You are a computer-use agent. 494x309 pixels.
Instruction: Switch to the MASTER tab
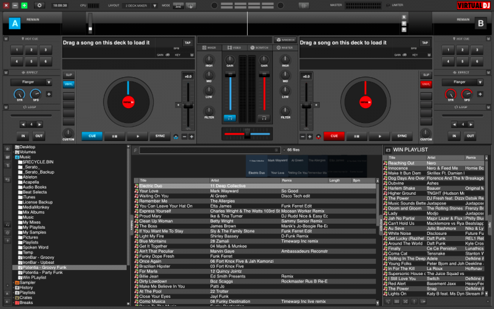tap(285, 48)
